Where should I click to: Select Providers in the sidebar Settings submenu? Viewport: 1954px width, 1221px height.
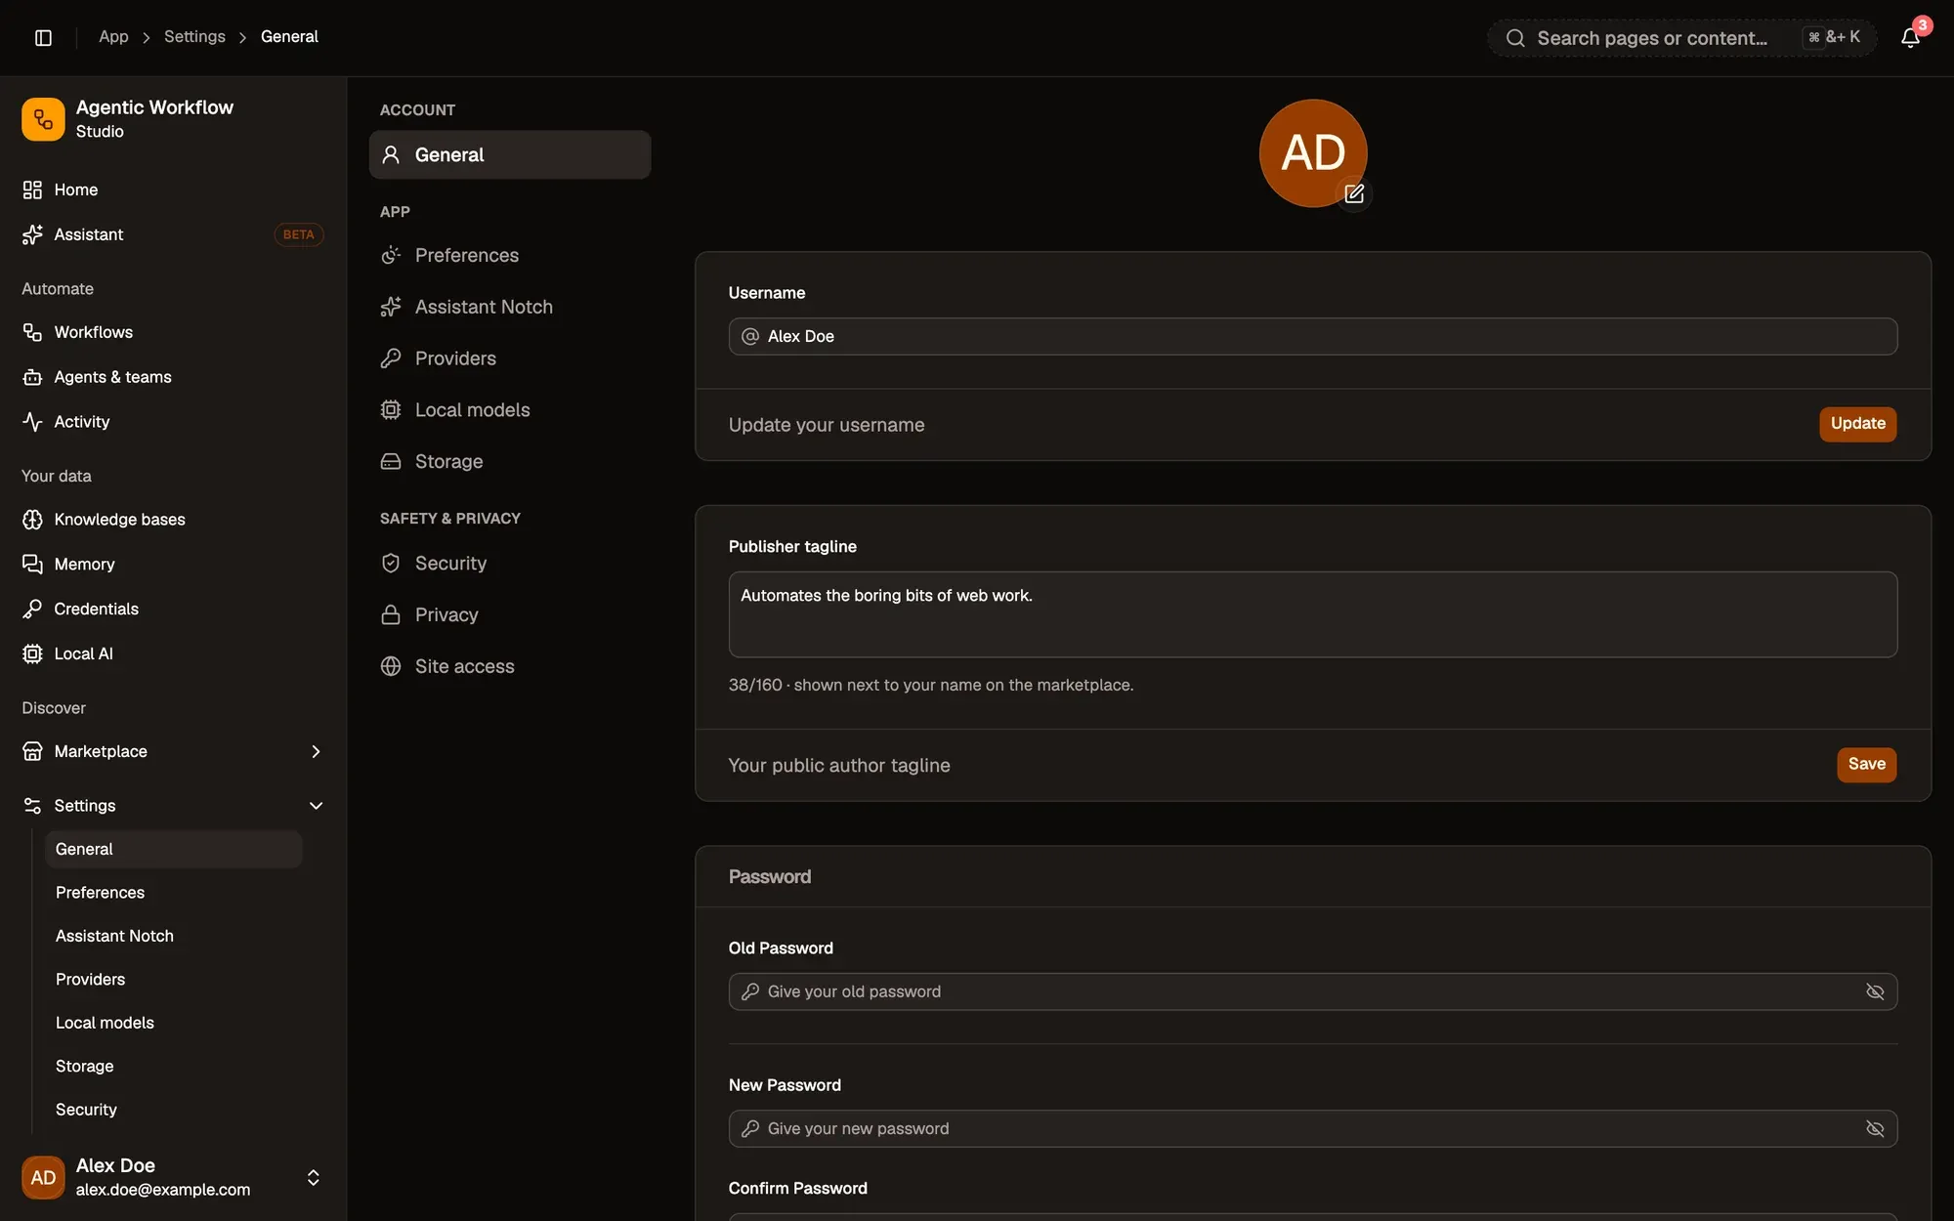[x=174, y=980]
